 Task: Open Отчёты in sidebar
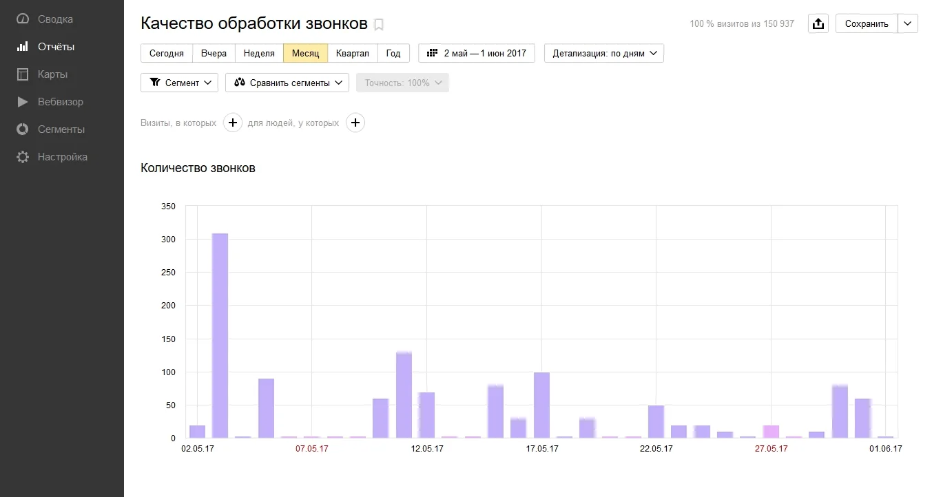click(x=56, y=47)
